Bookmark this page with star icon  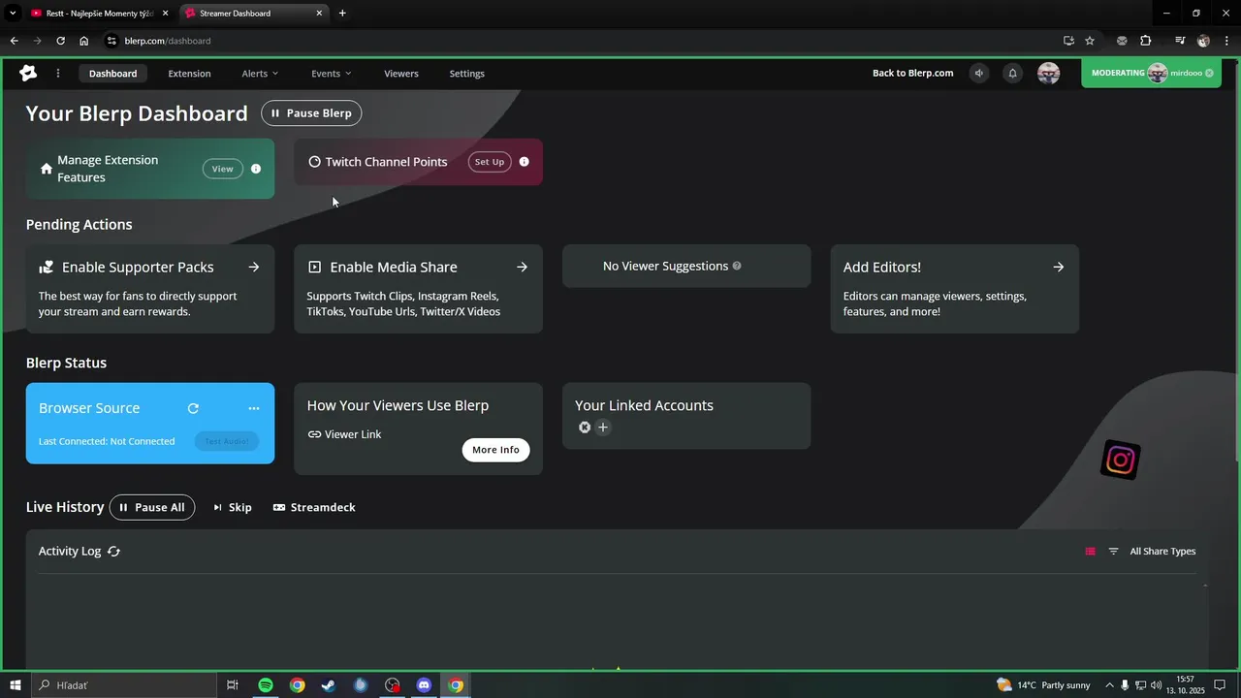point(1090,41)
